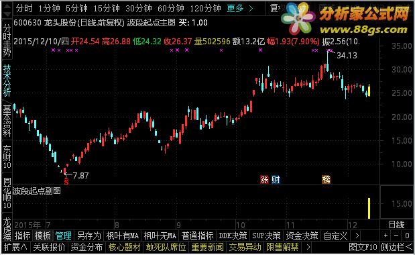This screenshot has height=255, width=415.
Task: Open the 技术分析 sidebar tab
Action: 7,81
